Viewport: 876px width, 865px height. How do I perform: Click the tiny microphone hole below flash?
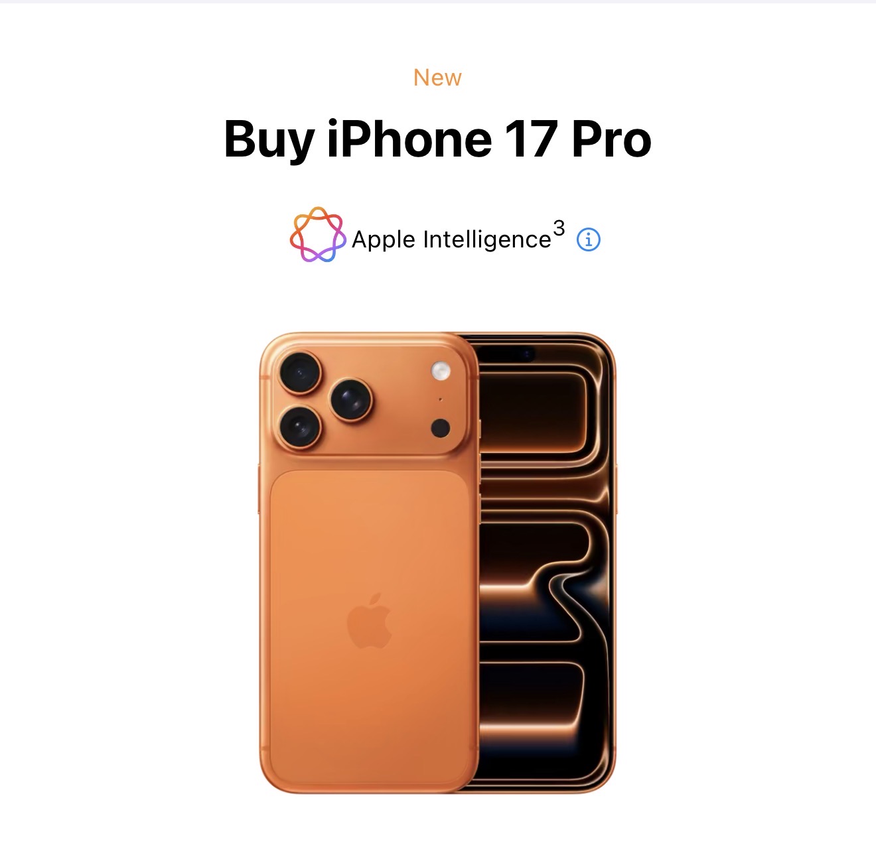click(440, 400)
